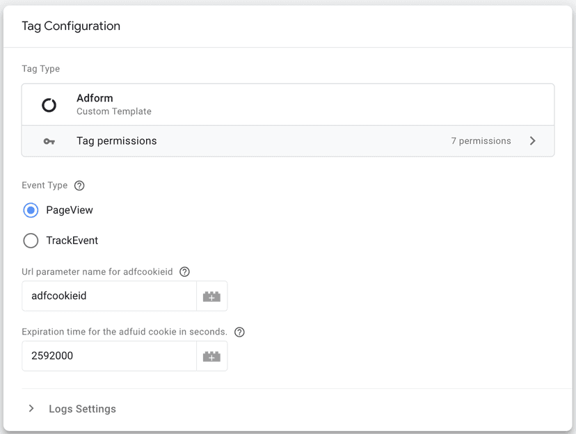Expand the Logs Settings section arrow

point(31,408)
